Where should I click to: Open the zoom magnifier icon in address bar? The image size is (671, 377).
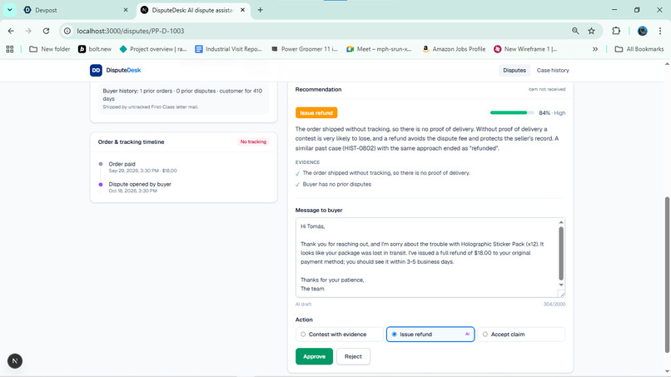575,31
